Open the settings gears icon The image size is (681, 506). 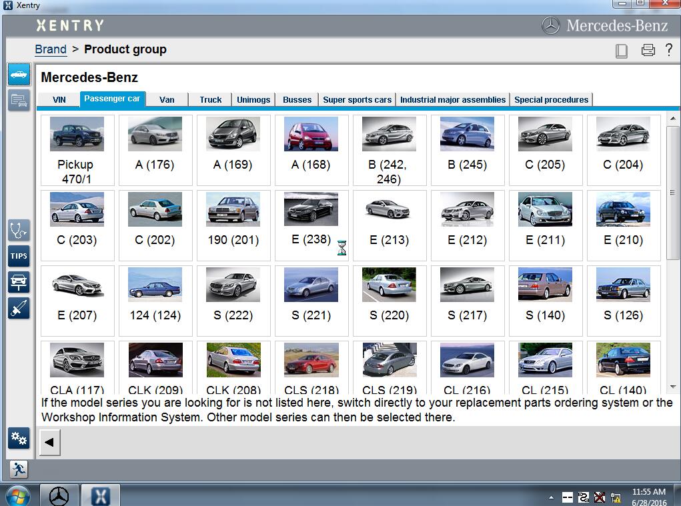point(19,438)
